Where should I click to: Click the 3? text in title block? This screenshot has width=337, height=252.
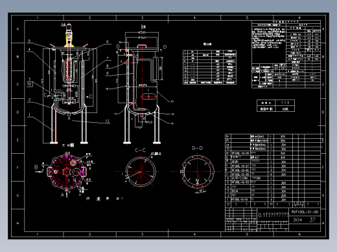click(x=312, y=220)
